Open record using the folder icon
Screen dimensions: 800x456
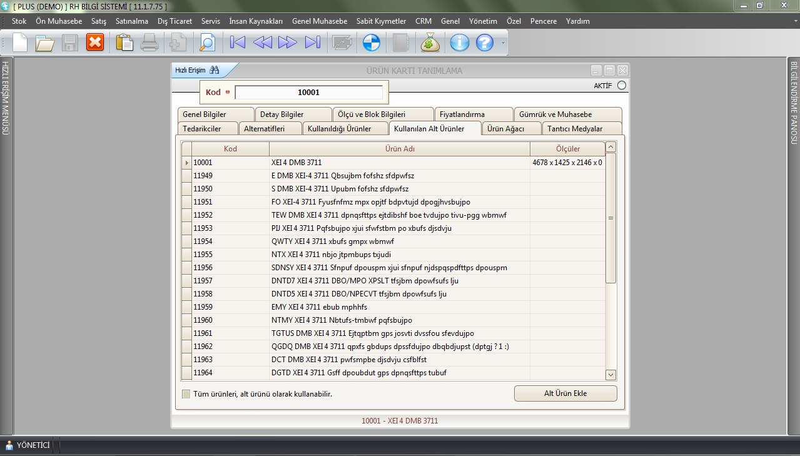point(44,43)
